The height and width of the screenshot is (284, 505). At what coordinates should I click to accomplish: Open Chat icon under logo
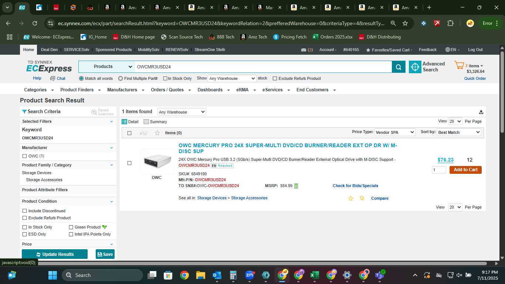(x=52, y=78)
